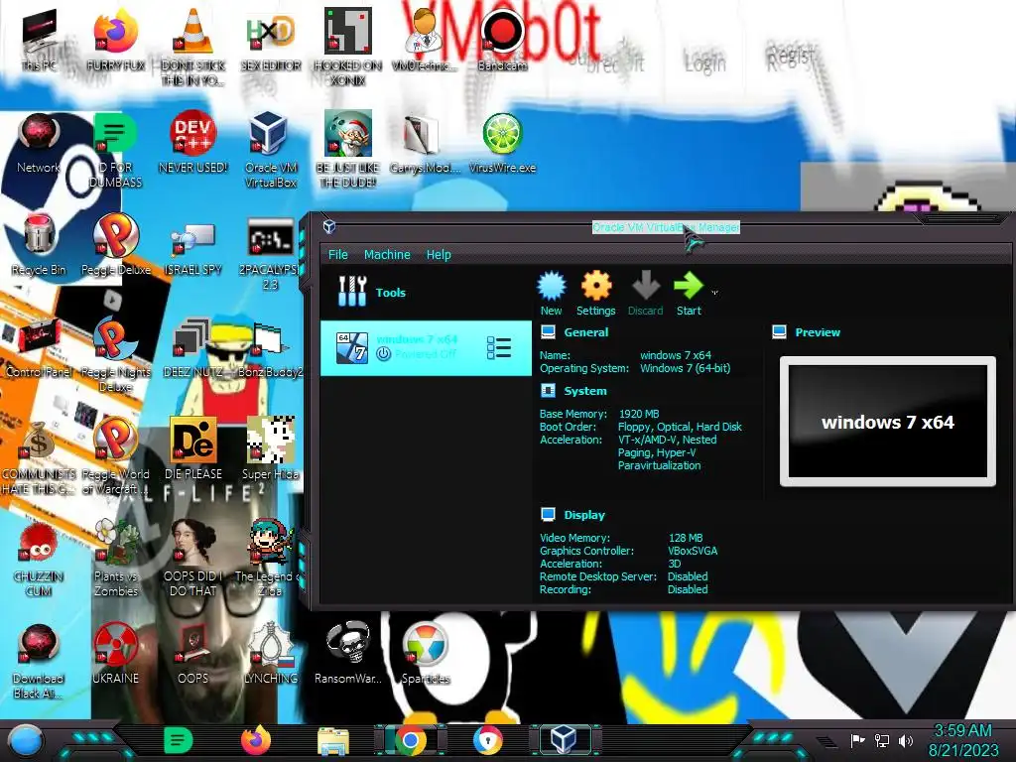Click the VBoxSVGA graphics controller value
Image resolution: width=1016 pixels, height=762 pixels.
coord(693,551)
